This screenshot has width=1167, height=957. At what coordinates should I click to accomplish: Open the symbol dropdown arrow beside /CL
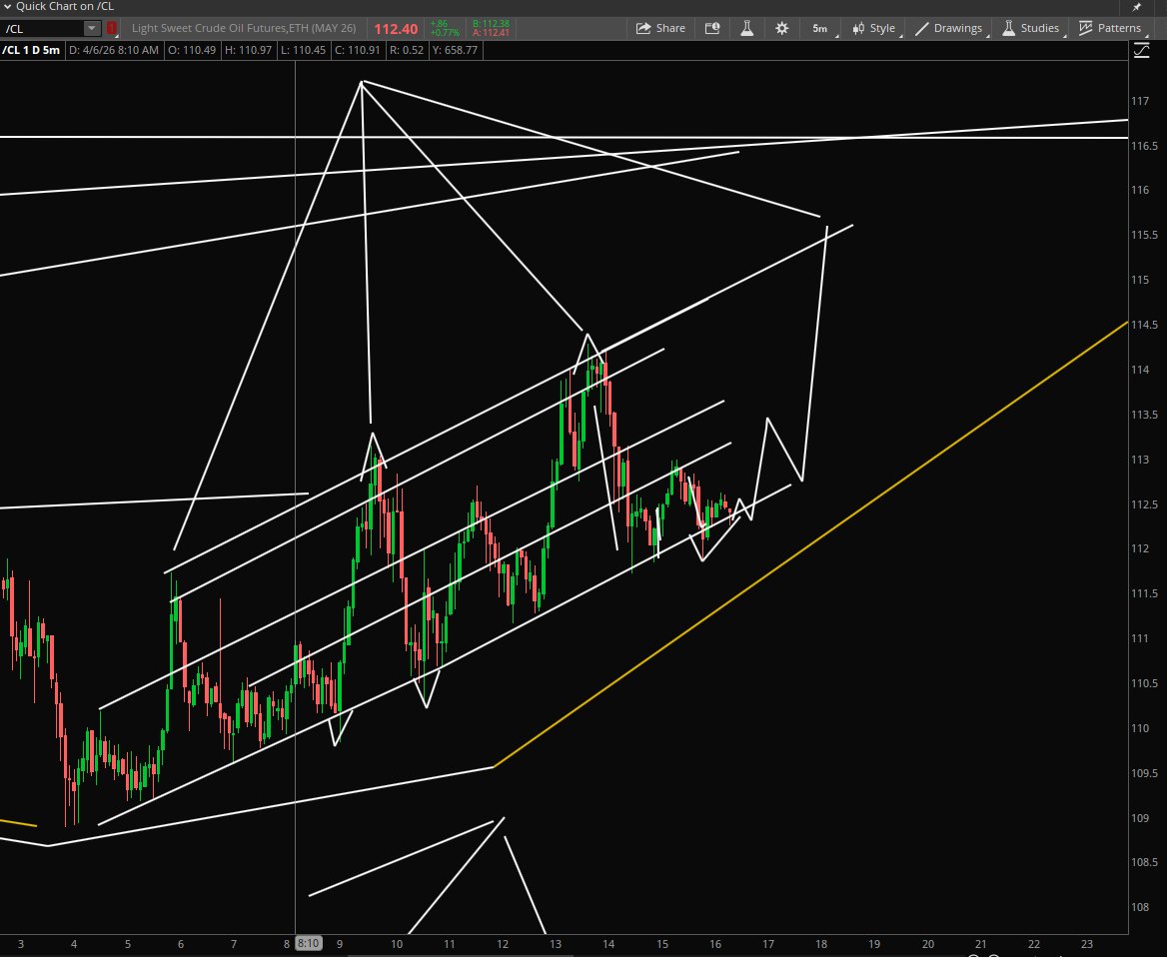click(92, 28)
